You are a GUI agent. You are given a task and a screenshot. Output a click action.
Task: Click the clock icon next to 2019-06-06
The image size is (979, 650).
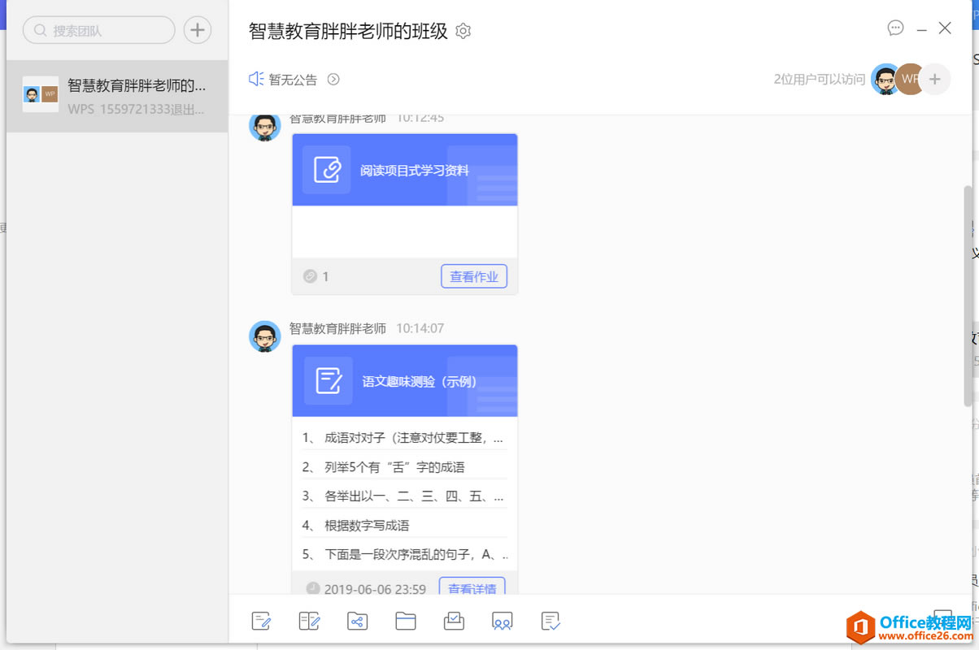click(x=313, y=588)
